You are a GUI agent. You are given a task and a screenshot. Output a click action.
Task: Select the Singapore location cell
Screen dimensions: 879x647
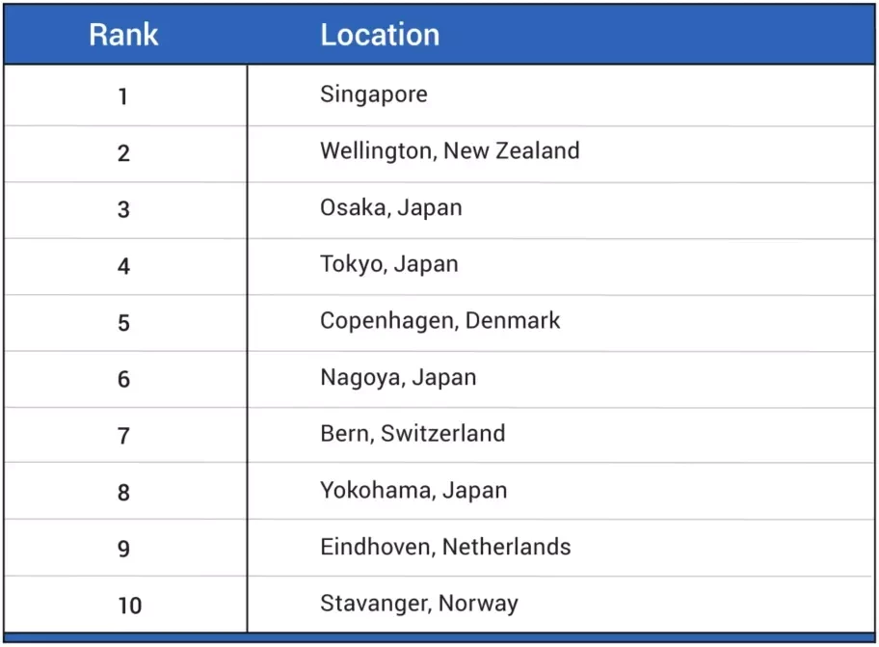coord(374,94)
